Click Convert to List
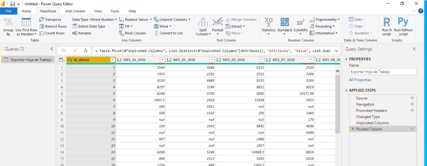427x166 pixels. pyautogui.click(x=168, y=33)
